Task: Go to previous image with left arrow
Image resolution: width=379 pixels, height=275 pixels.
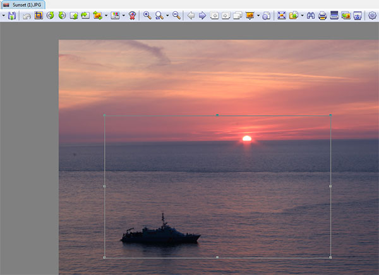Action: click(x=191, y=15)
